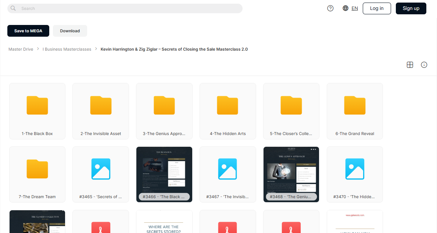The height and width of the screenshot is (233, 437).
Task: Open the 6-The Grand Reveal folder
Action: 355,111
